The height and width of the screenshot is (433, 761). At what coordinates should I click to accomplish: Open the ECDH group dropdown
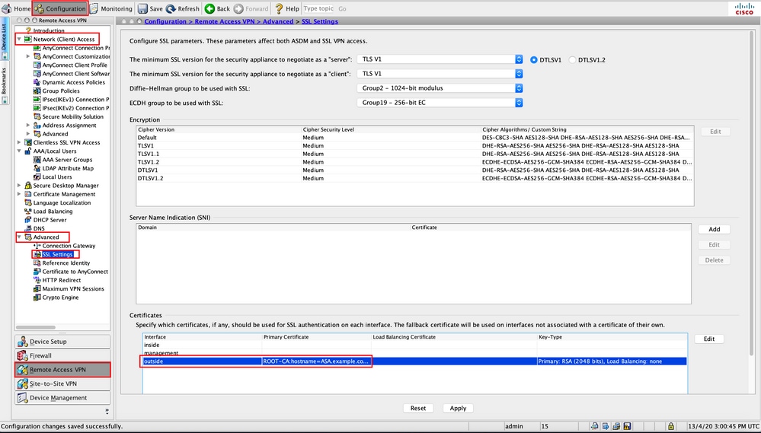pos(440,103)
